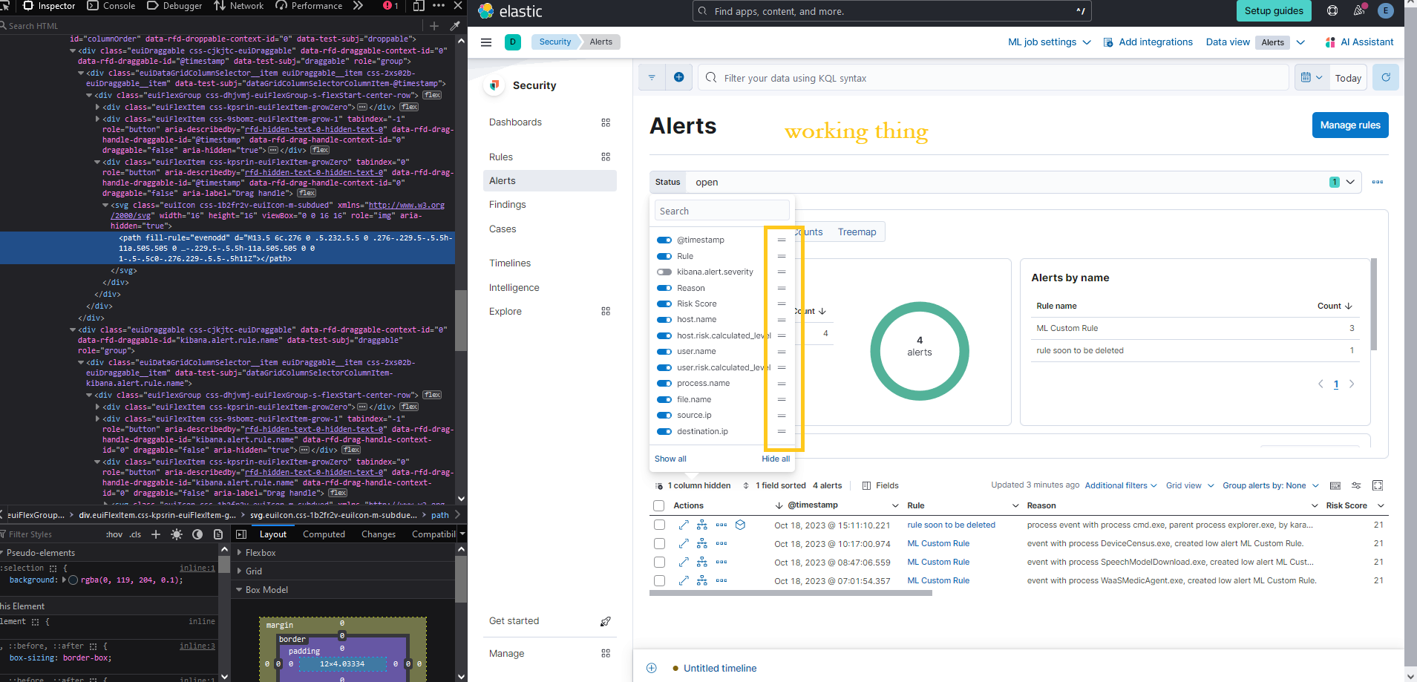This screenshot has width=1417, height=682.
Task: Enter full screen using the grid fullscreen icon
Action: point(1378,485)
